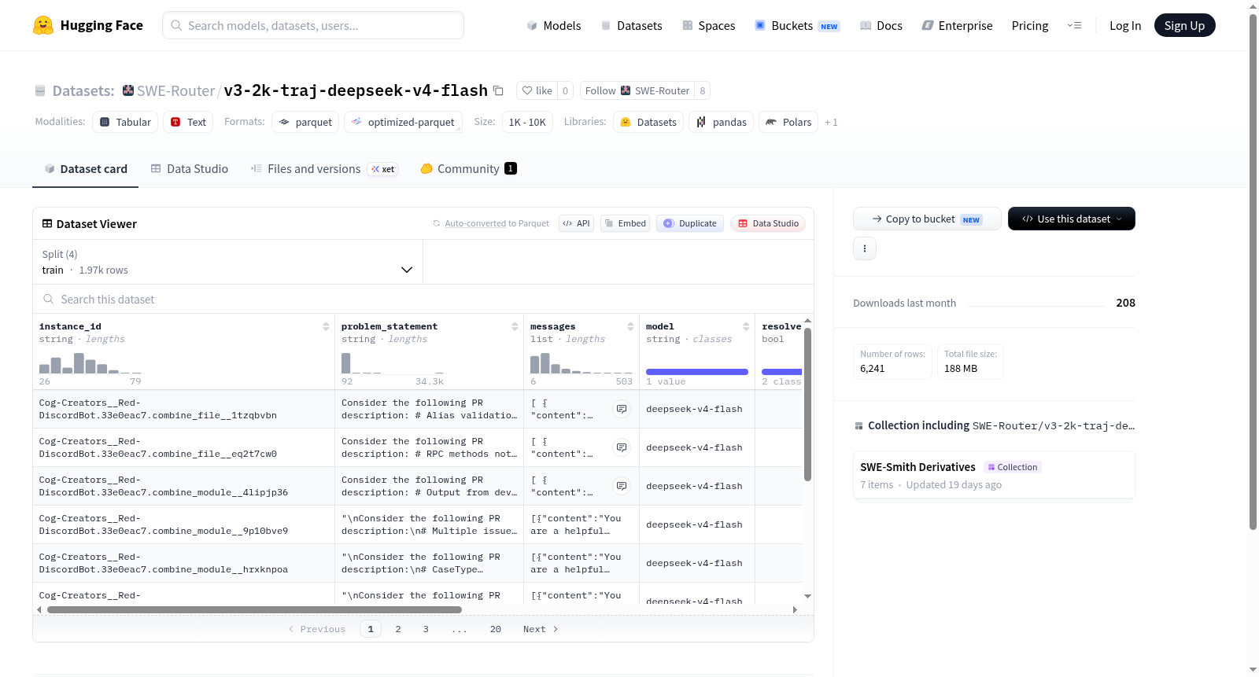Click the pandas library tag
Image resolution: width=1259 pixels, height=677 pixels.
722,122
